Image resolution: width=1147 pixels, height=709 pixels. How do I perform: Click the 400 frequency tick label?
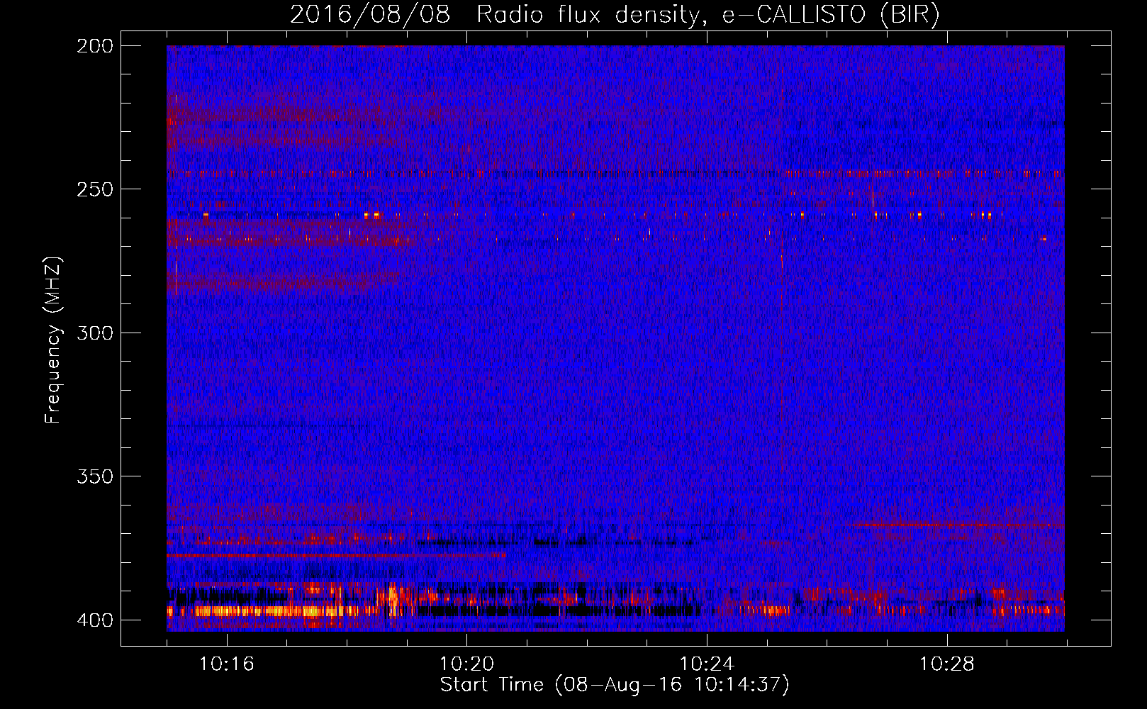coord(94,620)
